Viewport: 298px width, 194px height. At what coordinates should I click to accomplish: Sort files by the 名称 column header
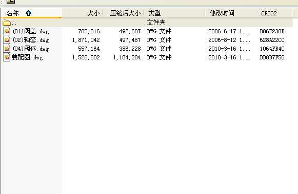pyautogui.click(x=31, y=13)
